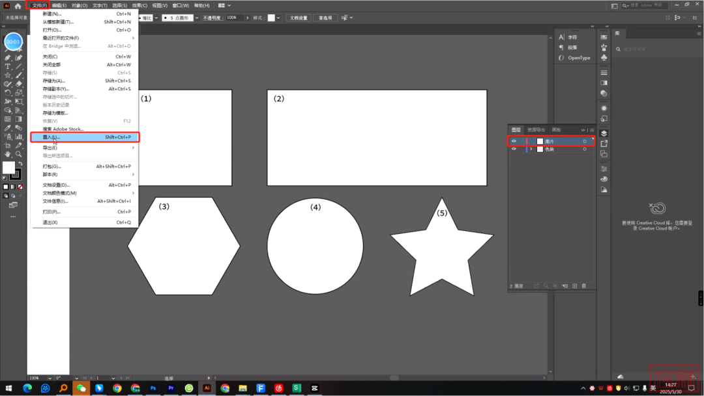Select the Artboard tool
Viewport: 704px width, 396px height.
[8, 145]
